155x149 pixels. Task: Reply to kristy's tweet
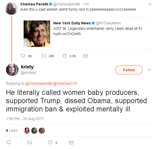[9, 142]
